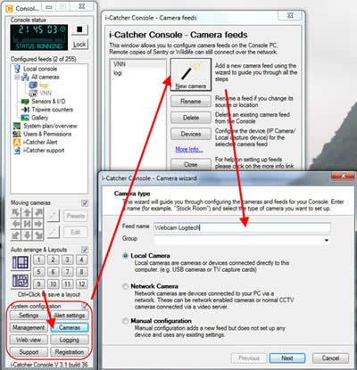Toggle the Moving cameras checkbox
Screen dimensions: 357x370
click(x=85, y=203)
